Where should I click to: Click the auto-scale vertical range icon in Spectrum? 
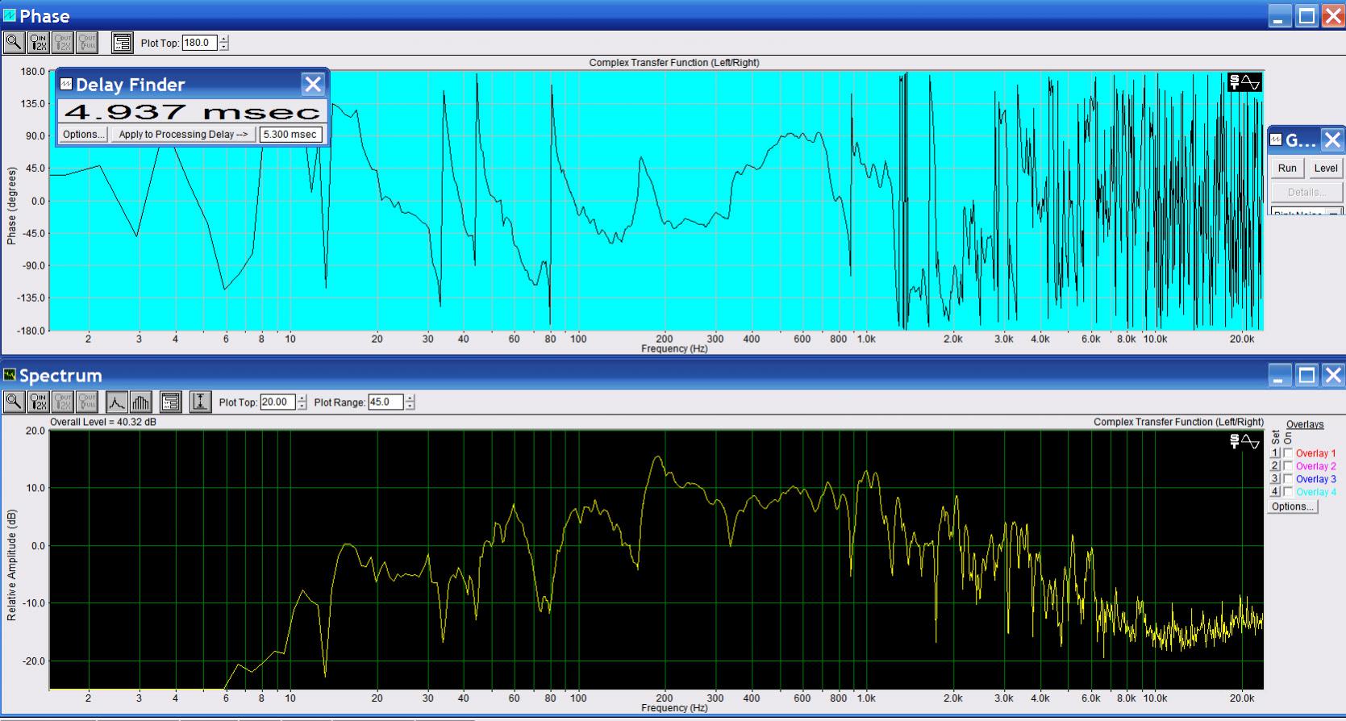tap(200, 402)
